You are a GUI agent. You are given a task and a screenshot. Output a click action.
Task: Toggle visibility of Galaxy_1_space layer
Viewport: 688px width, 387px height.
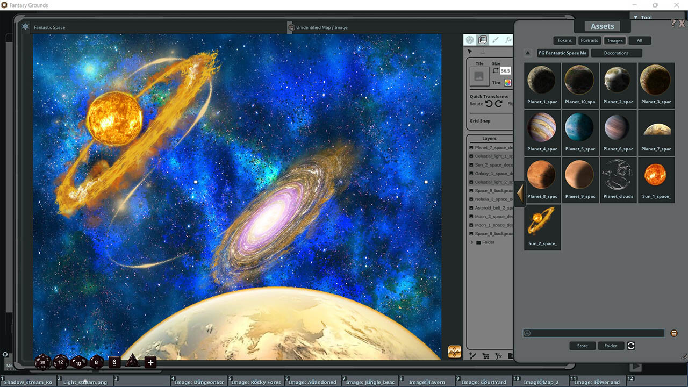472,173
